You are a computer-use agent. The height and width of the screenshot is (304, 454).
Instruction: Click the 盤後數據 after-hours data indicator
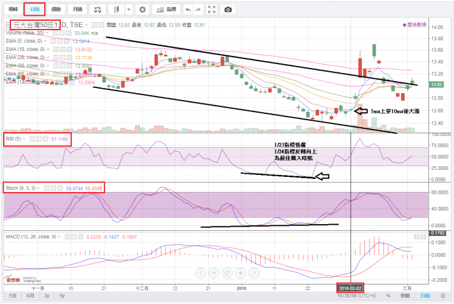pos(414,25)
